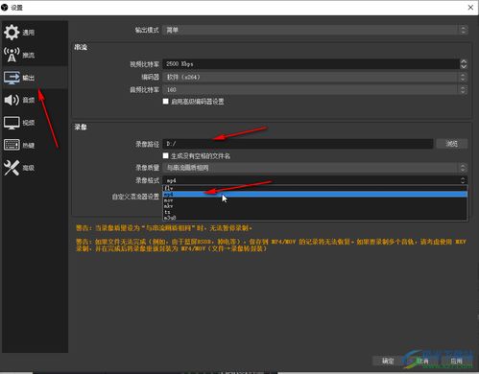This screenshot has height=374, width=479.
Task: Enable advanced encoder settings checkbox
Action: [x=165, y=102]
